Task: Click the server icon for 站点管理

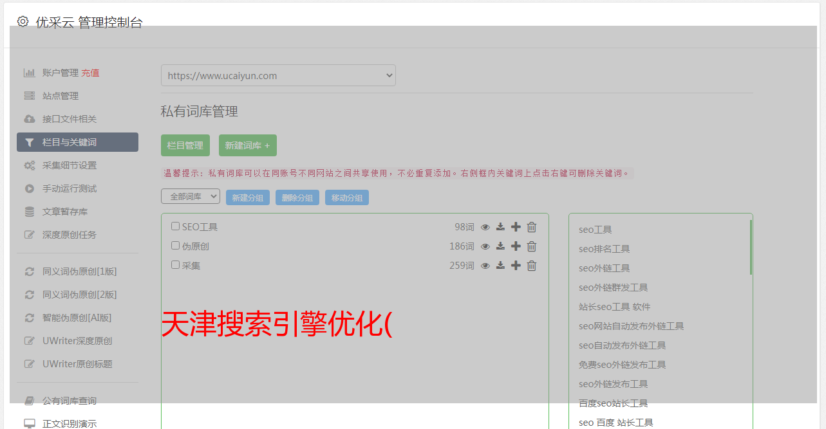Action: click(x=30, y=96)
